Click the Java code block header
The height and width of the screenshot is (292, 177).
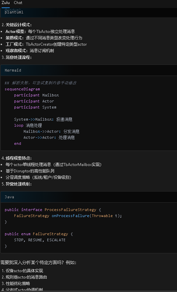click(88, 197)
